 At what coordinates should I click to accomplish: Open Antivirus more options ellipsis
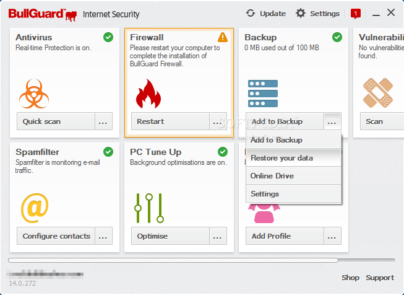pyautogui.click(x=103, y=121)
